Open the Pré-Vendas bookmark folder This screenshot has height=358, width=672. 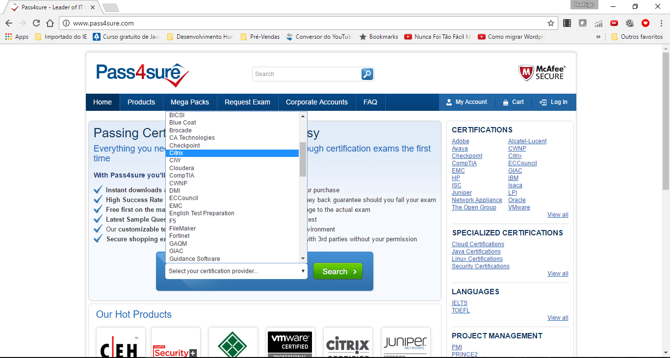click(259, 37)
